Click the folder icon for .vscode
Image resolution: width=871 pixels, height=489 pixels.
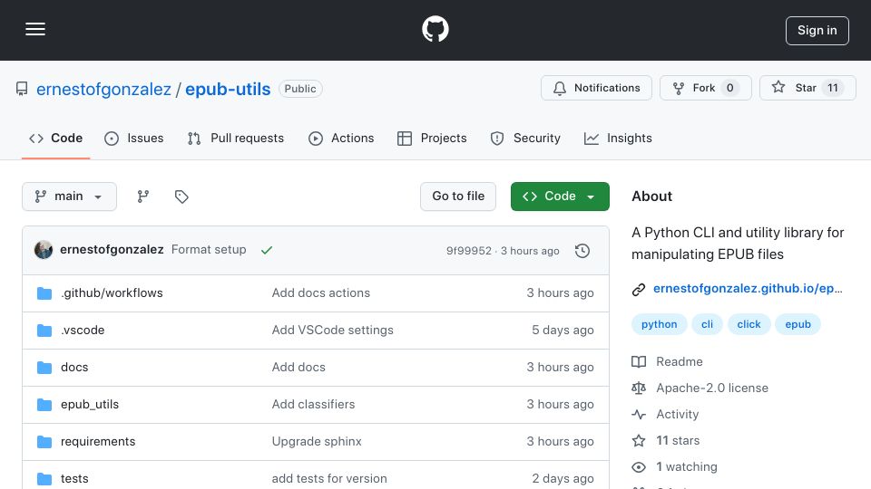click(x=44, y=331)
